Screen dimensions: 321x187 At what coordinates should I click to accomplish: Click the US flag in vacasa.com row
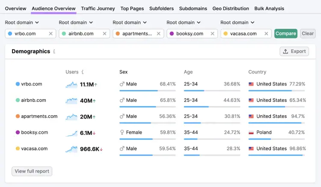click(x=251, y=149)
